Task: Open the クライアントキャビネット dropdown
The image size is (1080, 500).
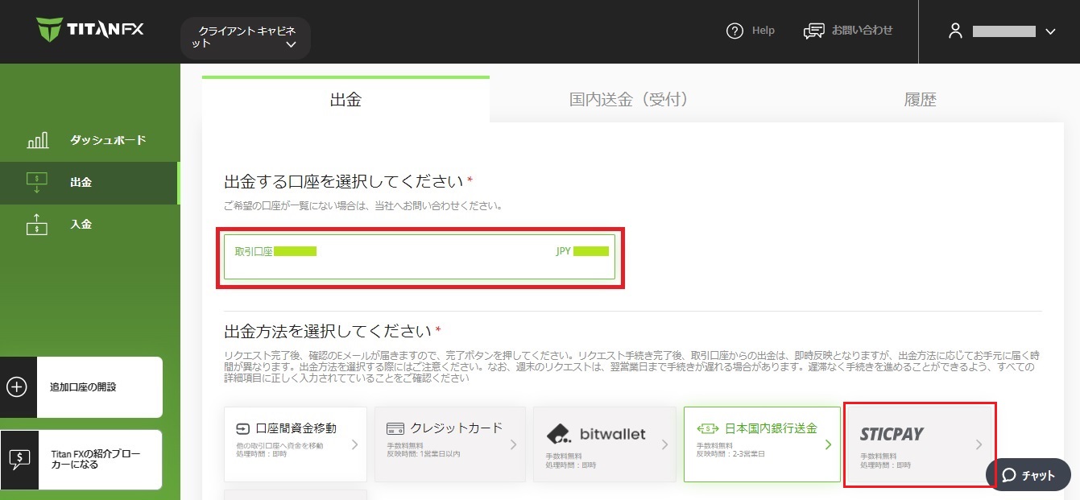Action: tap(246, 38)
